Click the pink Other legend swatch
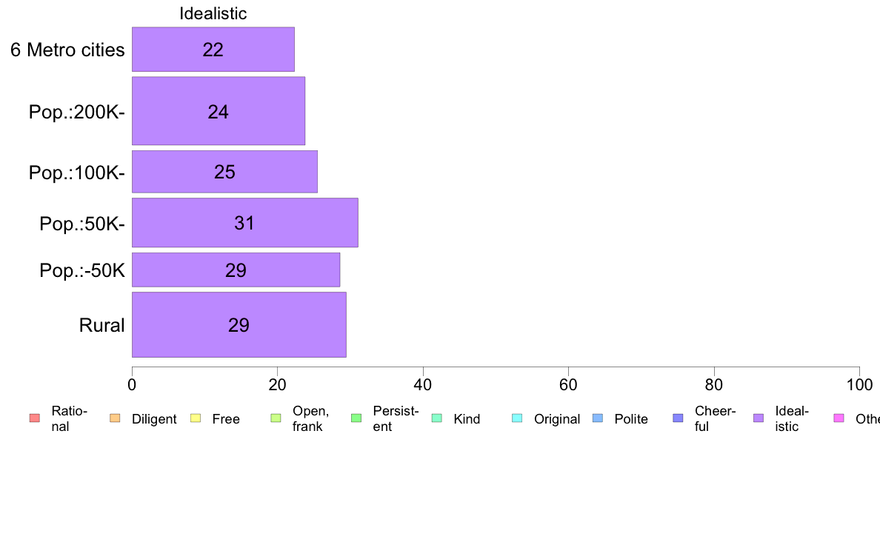The height and width of the screenshot is (545, 880). tap(839, 418)
